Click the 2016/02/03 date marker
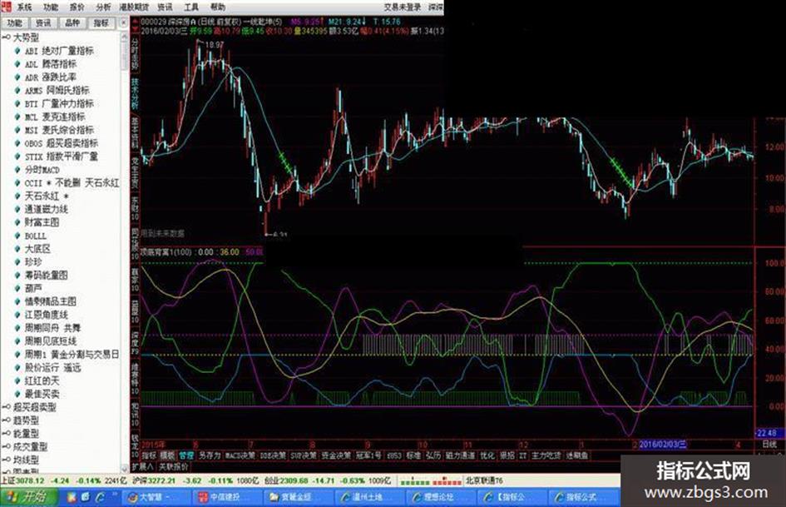Image resolution: width=786 pixels, height=507 pixels. coord(662,445)
